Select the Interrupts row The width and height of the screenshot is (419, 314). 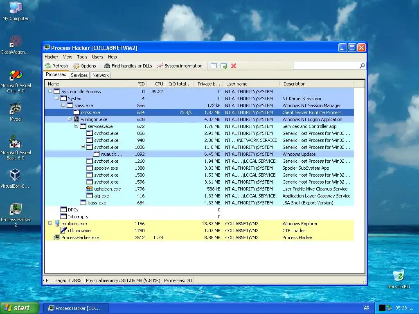pyautogui.click(x=199, y=216)
